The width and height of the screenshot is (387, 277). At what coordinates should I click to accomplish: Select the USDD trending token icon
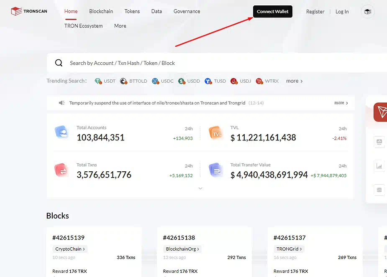click(182, 81)
